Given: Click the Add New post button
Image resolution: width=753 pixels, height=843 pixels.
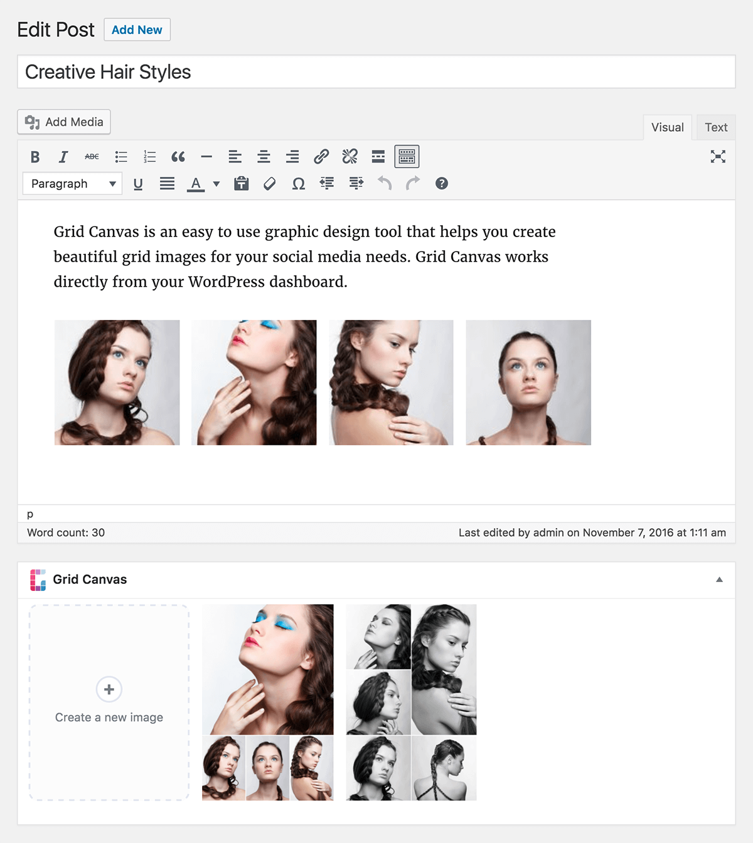Looking at the screenshot, I should pyautogui.click(x=137, y=29).
